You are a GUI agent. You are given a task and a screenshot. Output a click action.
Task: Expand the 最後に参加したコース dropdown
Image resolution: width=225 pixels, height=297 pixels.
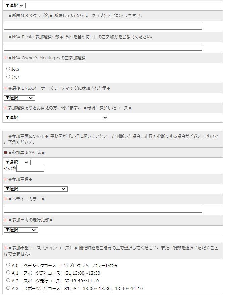[56, 118]
